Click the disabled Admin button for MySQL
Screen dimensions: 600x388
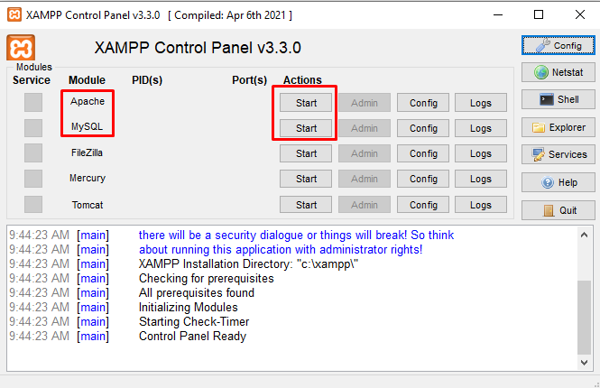coord(365,128)
